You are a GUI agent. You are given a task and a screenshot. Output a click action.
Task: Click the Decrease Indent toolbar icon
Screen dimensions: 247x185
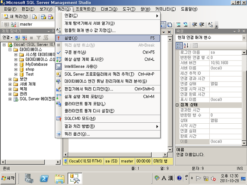195,25
